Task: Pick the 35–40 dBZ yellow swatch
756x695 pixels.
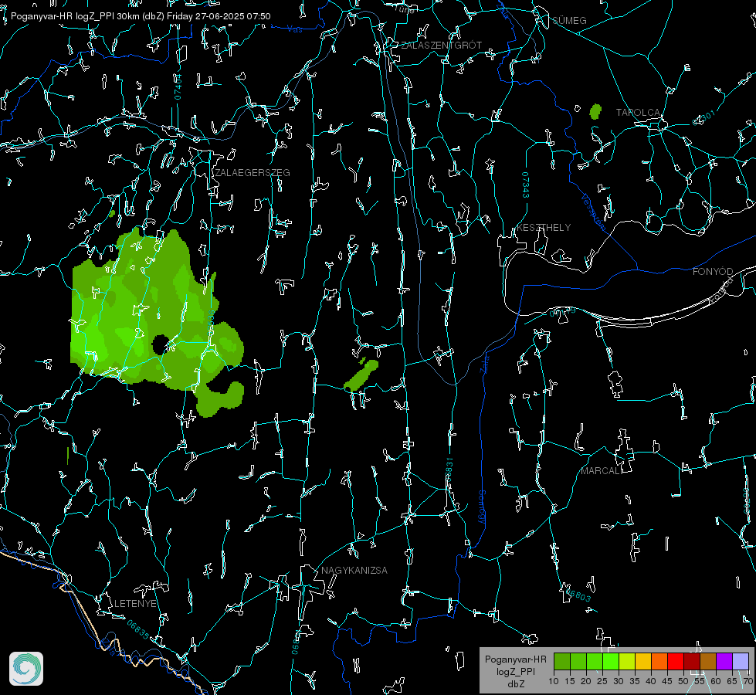Action: pos(643,661)
